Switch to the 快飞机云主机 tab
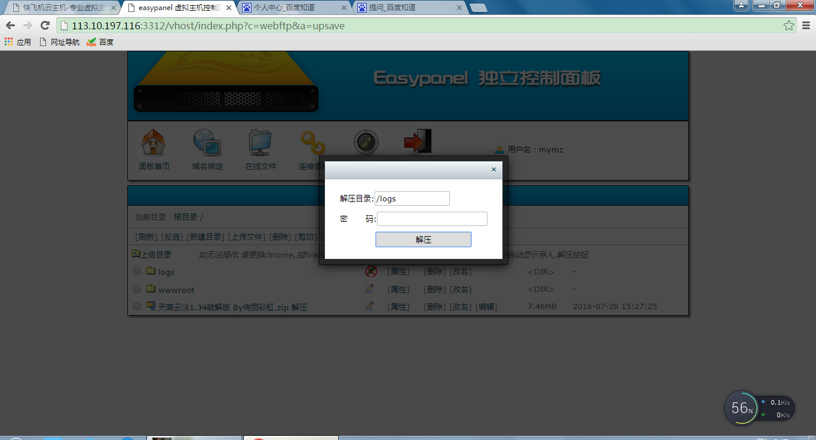816x440 pixels. 63,8
